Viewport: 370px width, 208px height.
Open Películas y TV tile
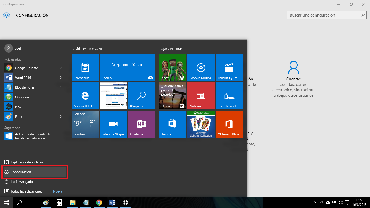pyautogui.click(x=229, y=68)
